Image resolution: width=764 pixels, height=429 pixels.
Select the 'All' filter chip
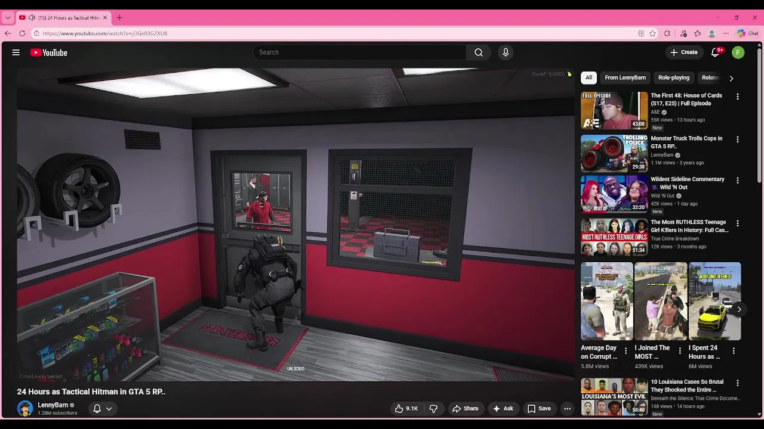589,77
